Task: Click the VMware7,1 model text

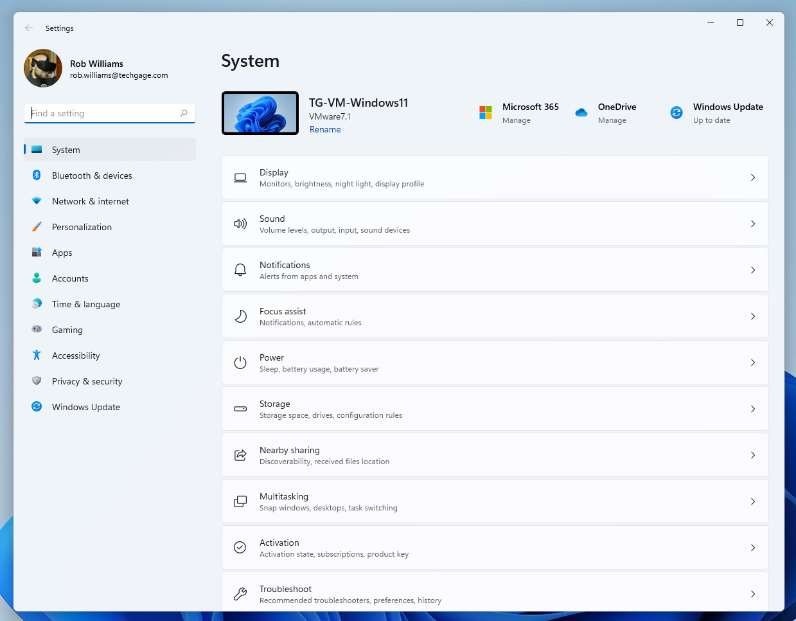Action: (x=330, y=116)
